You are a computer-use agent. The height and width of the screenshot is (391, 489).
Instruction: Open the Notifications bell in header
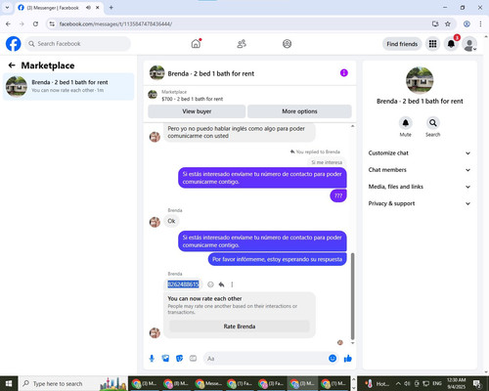pos(451,44)
